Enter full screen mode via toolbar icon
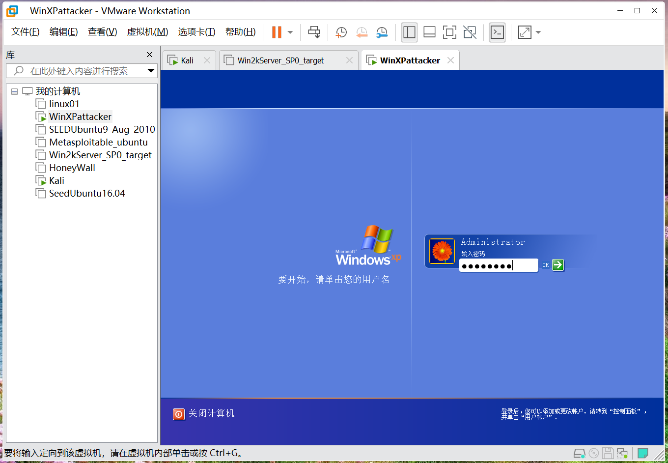 click(449, 32)
